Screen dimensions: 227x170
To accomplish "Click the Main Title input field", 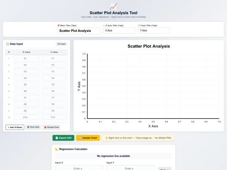I will [x=79, y=31].
